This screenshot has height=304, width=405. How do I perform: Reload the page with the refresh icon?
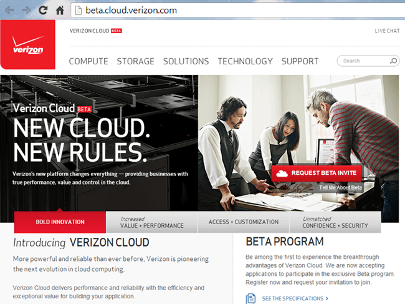point(43,11)
